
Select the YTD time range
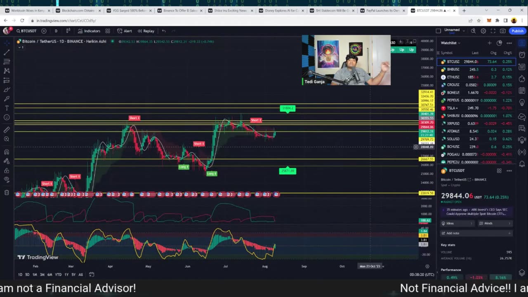(x=58, y=274)
